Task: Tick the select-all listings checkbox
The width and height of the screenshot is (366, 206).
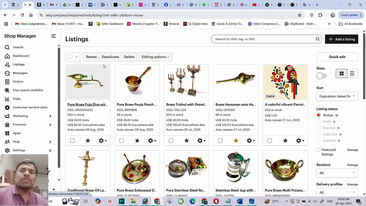Action: (70, 57)
